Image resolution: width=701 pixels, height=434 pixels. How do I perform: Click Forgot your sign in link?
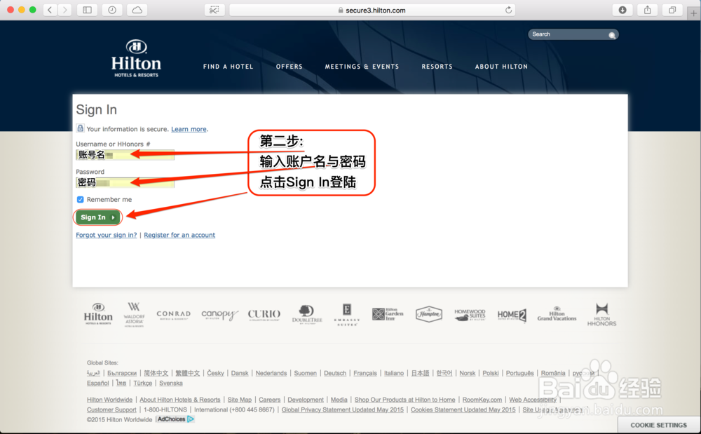[x=107, y=235]
